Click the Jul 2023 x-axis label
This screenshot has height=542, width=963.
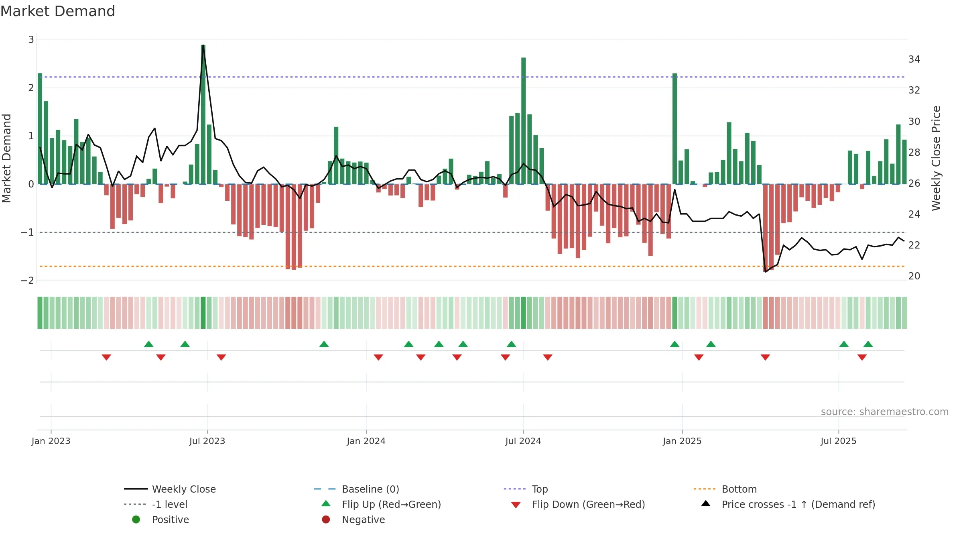coord(207,441)
